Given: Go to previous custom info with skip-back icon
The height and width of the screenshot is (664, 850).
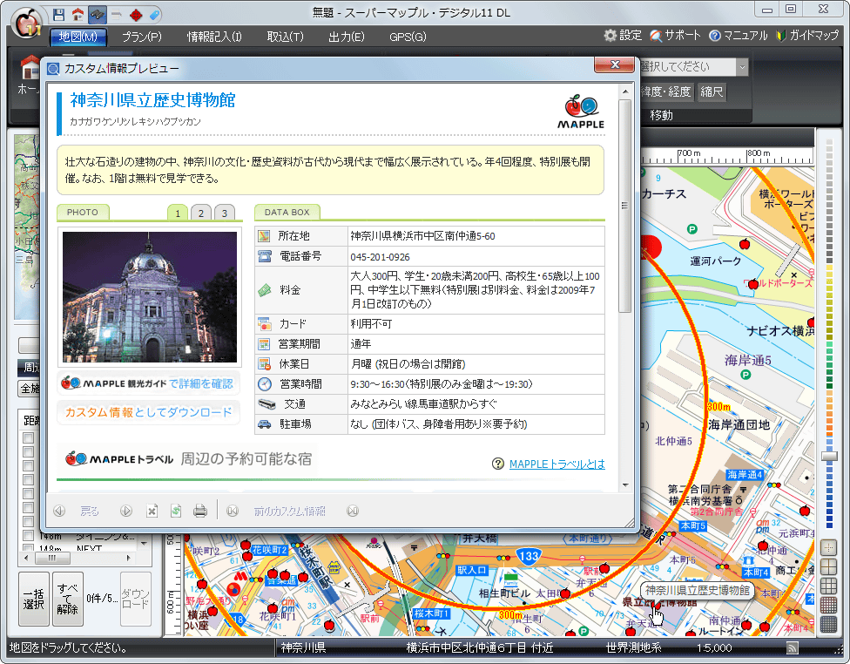Looking at the screenshot, I should pyautogui.click(x=233, y=511).
